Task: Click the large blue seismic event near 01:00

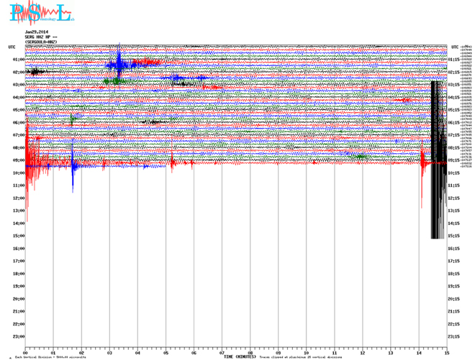Action: click(x=119, y=63)
